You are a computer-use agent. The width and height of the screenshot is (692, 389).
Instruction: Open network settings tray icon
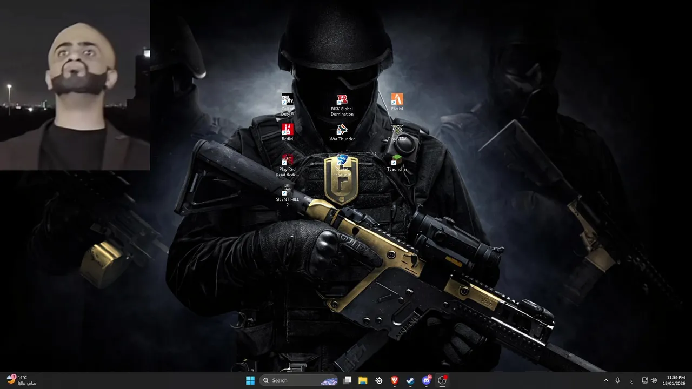pos(645,380)
